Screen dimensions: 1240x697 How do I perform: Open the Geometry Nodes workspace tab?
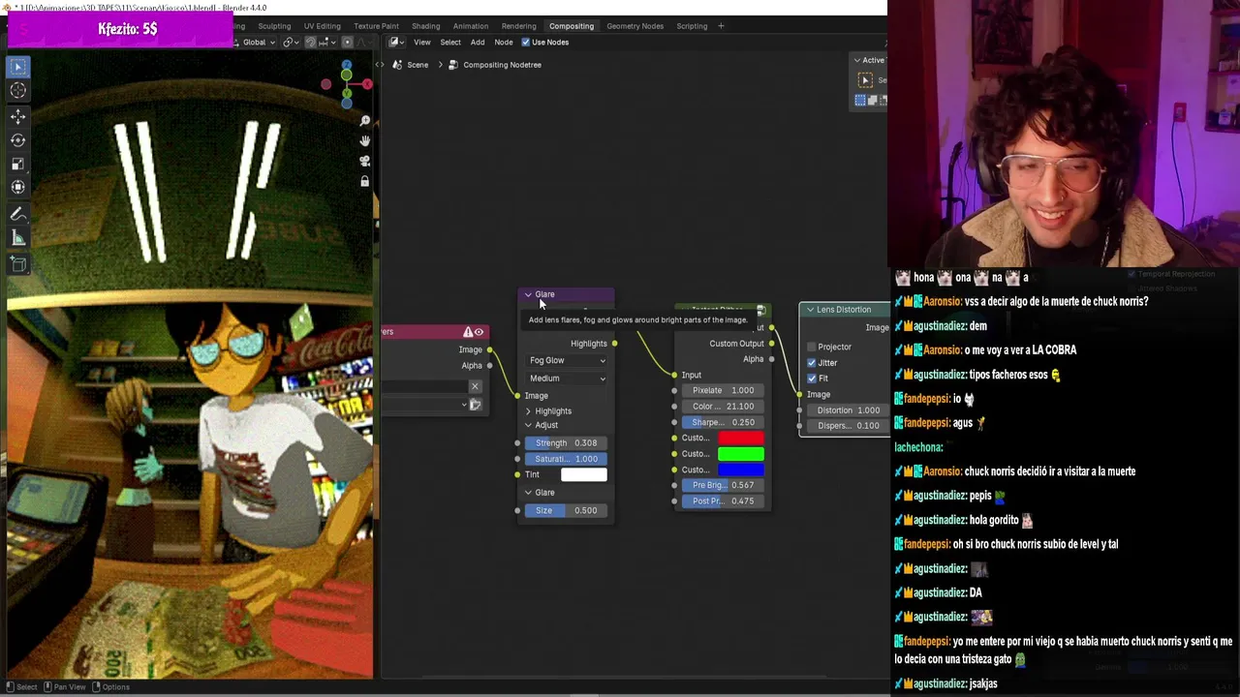click(x=635, y=26)
